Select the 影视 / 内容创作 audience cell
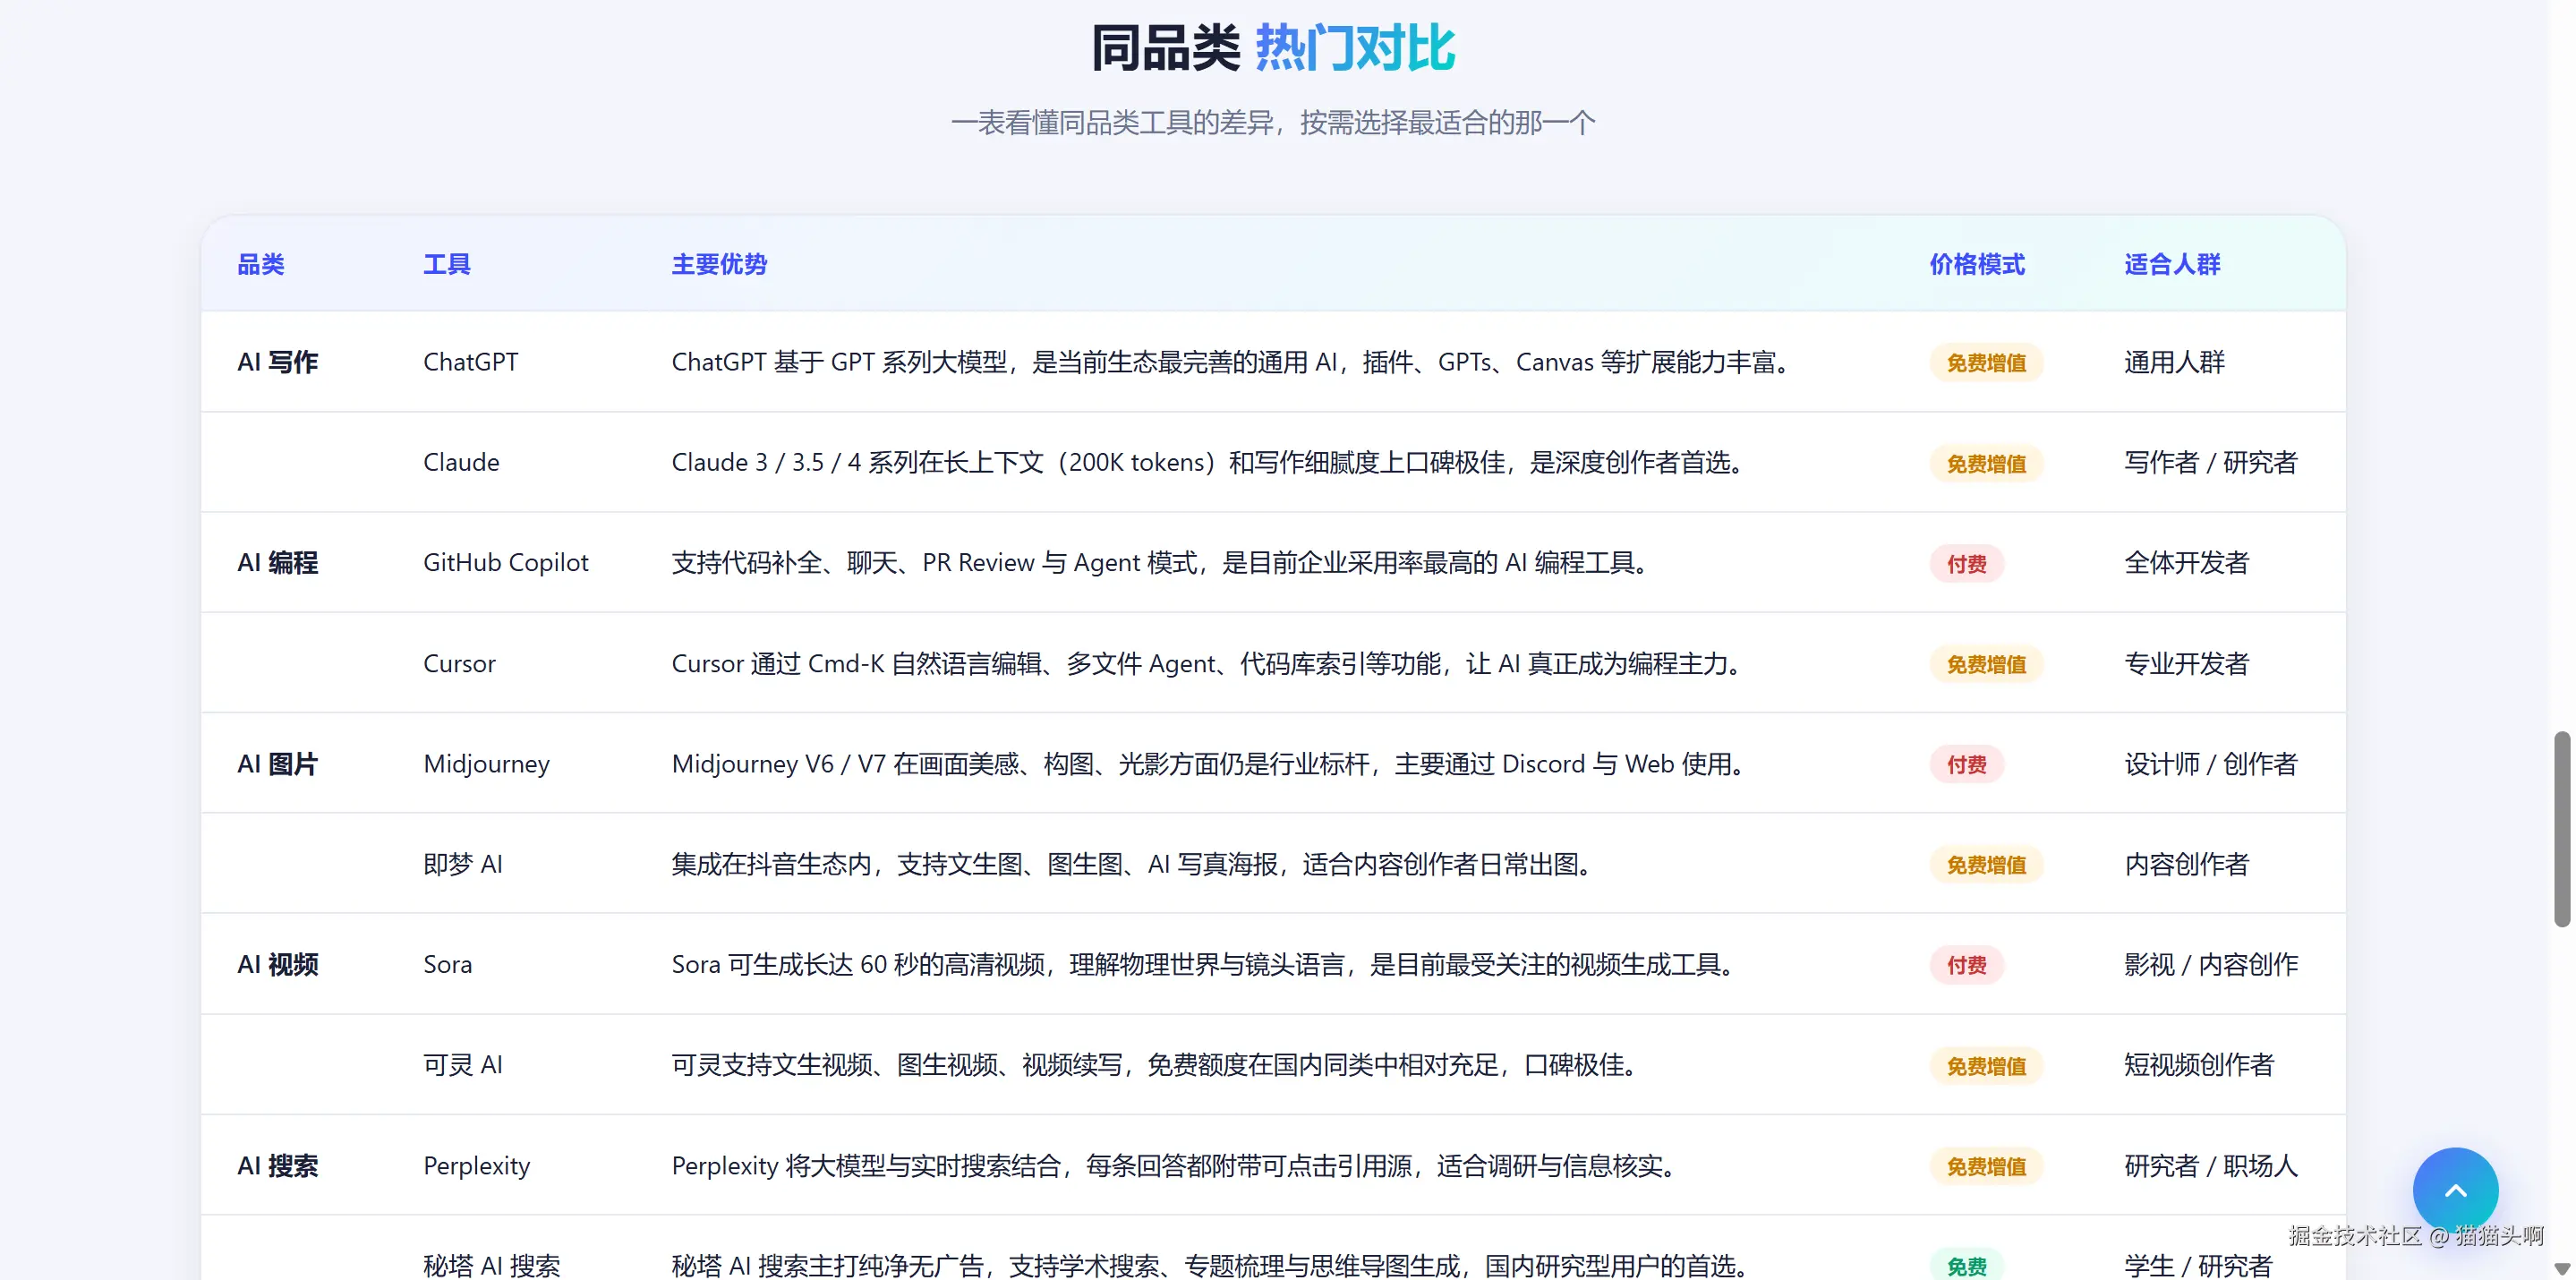This screenshot has width=2576, height=1280. [x=2211, y=964]
